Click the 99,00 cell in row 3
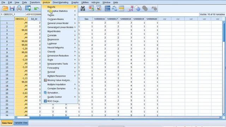Screen dimensions: 226x127 (21, 30)
